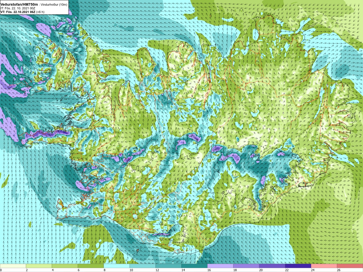Viewport: 363px width, 272px height.
Task: Click the salmon legend swatch above 26
Action: click(350, 266)
